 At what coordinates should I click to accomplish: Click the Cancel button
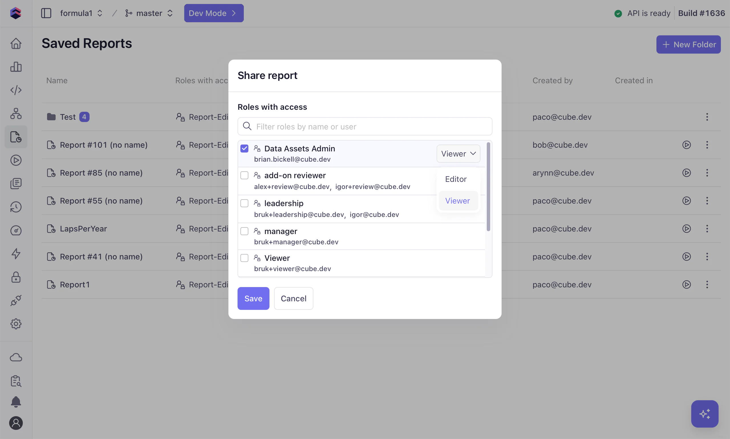pos(293,298)
